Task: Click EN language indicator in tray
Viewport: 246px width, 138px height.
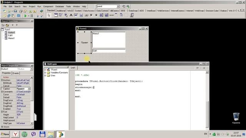Action: [x=206, y=134]
